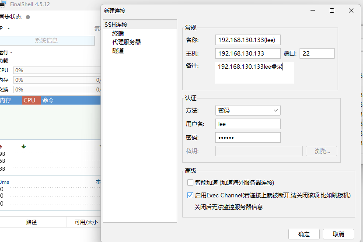The width and height of the screenshot is (363, 242).
Task: Uncheck the 启用Exec Channel checkbox
Action: pos(190,195)
